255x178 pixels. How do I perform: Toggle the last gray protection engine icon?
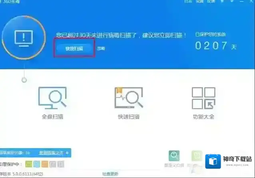(60, 164)
